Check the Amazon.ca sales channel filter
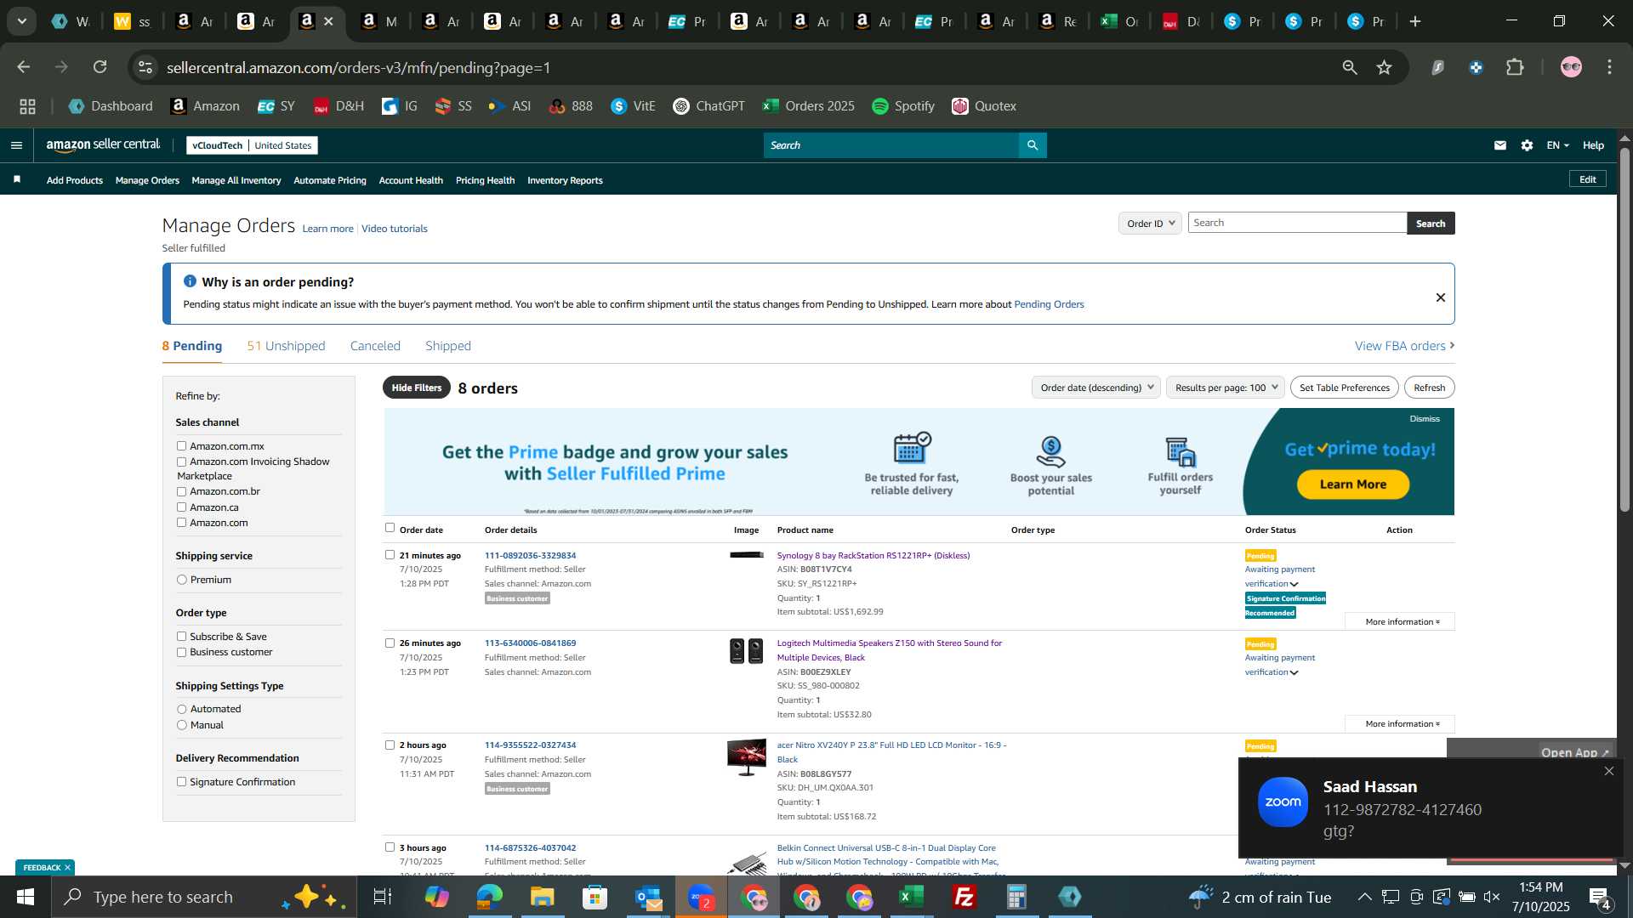This screenshot has width=1633, height=918. point(181,507)
